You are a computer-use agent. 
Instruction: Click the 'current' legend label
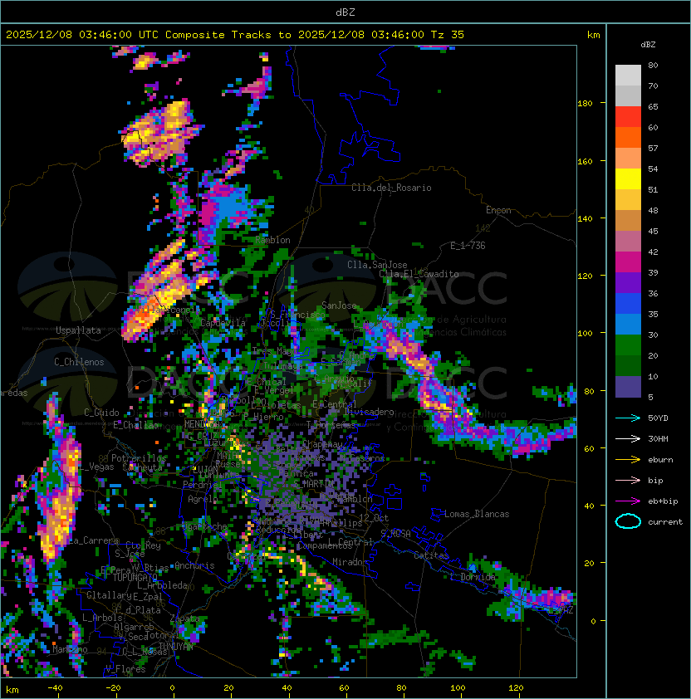click(665, 522)
